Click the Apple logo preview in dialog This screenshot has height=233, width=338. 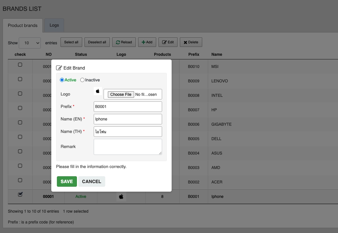(x=98, y=91)
